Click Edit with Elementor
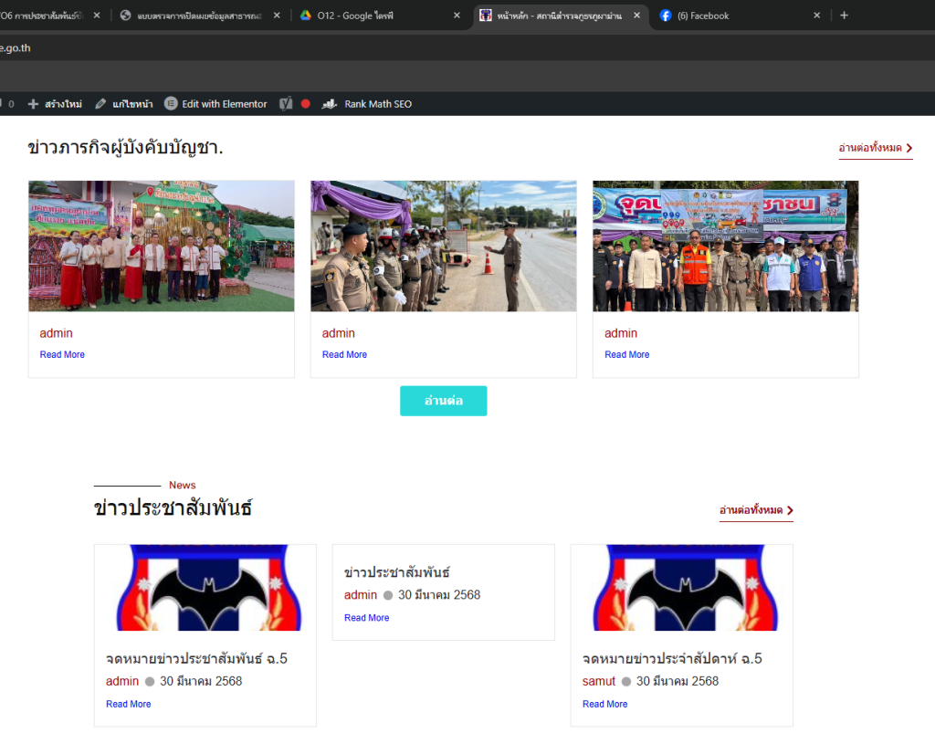The image size is (935, 733). pyautogui.click(x=215, y=104)
